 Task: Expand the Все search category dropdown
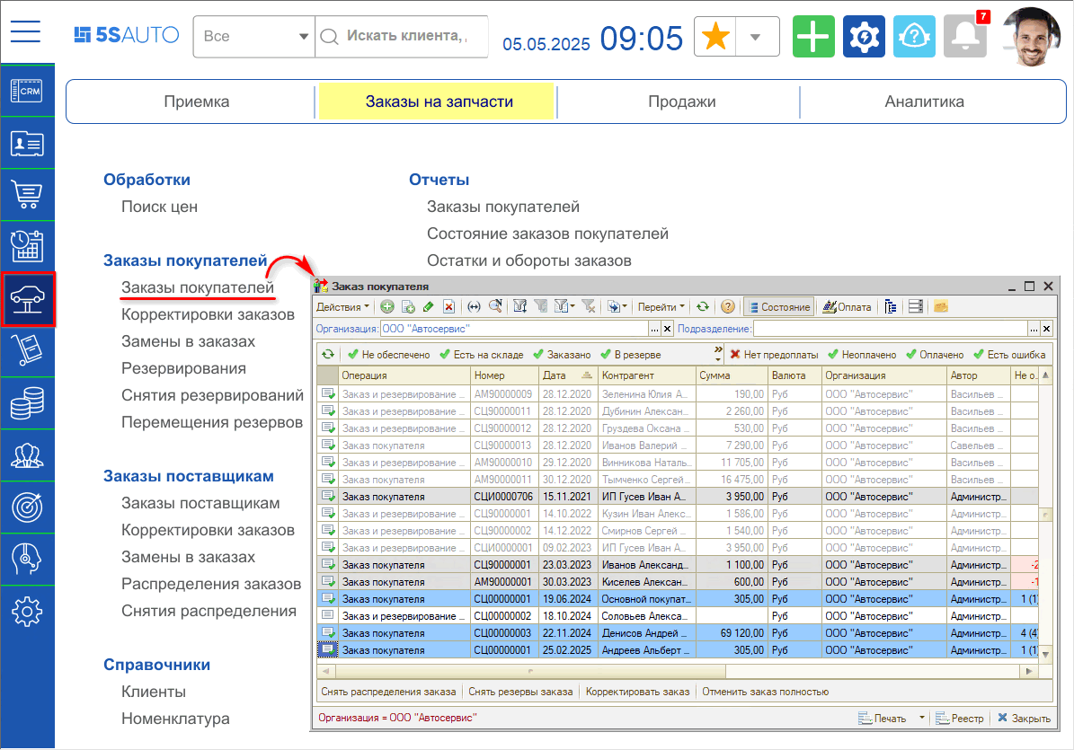pyautogui.click(x=253, y=37)
